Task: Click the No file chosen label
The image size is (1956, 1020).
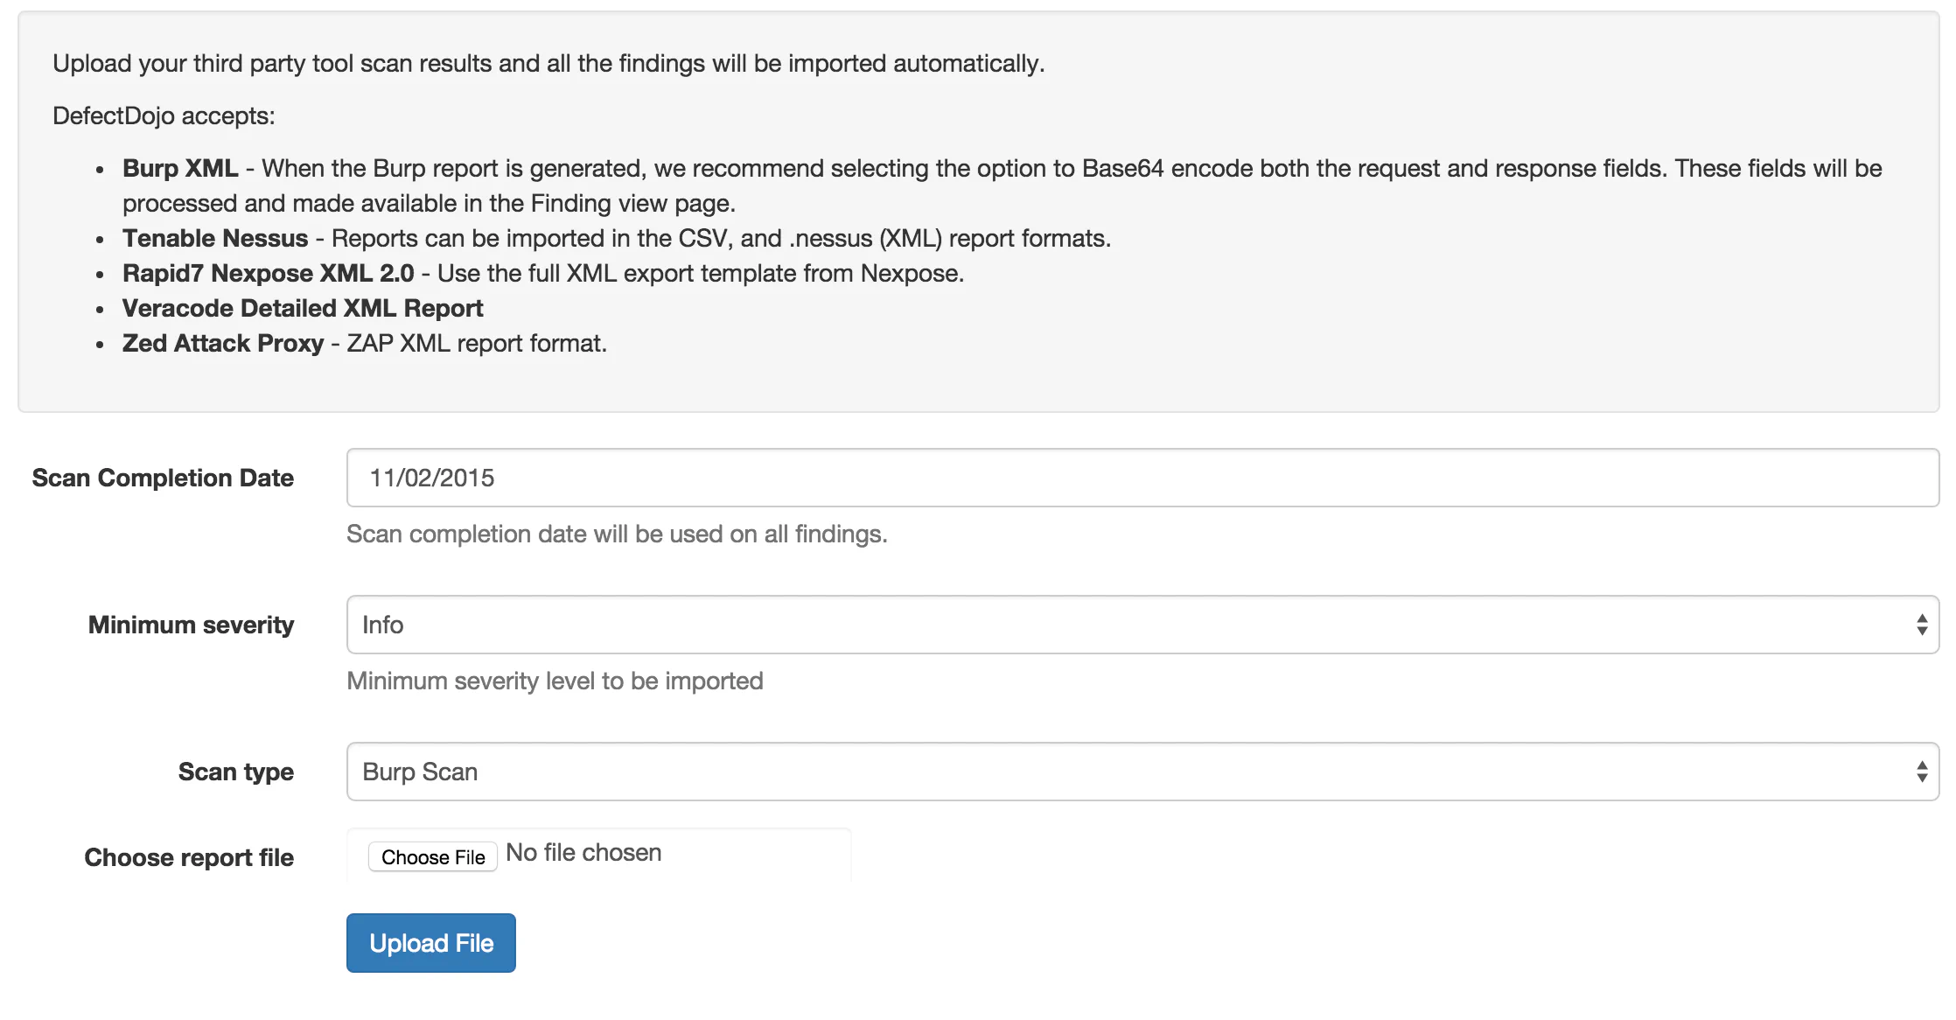Action: [583, 852]
